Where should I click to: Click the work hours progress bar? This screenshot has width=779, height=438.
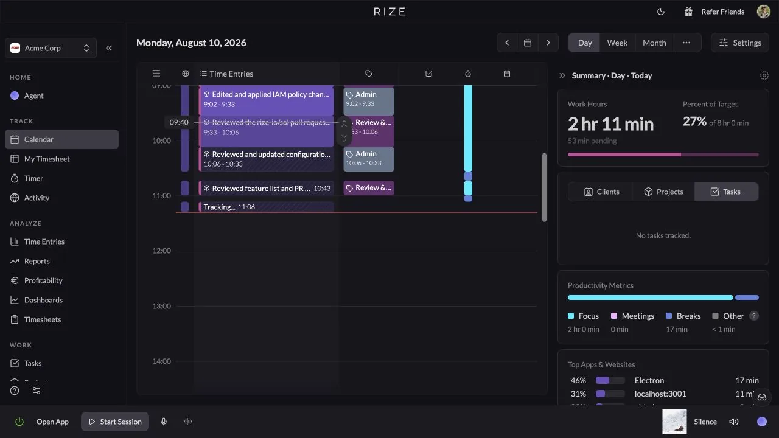click(x=663, y=155)
